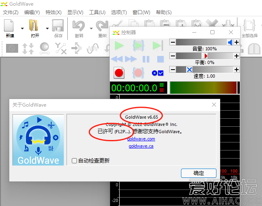
Task: Click Play to end button with bar
Action: (x=158, y=45)
